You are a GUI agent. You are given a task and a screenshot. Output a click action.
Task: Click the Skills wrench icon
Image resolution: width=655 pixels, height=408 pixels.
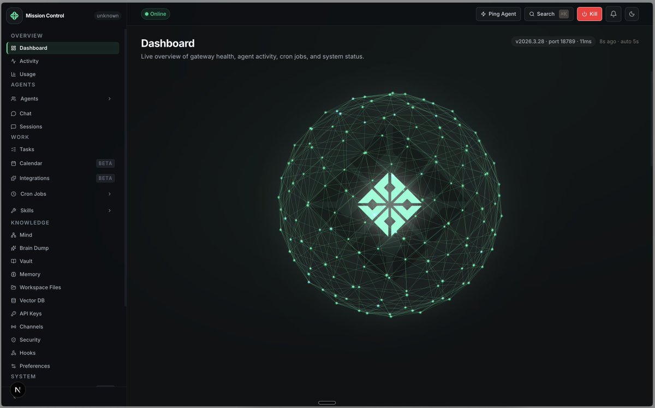14,210
